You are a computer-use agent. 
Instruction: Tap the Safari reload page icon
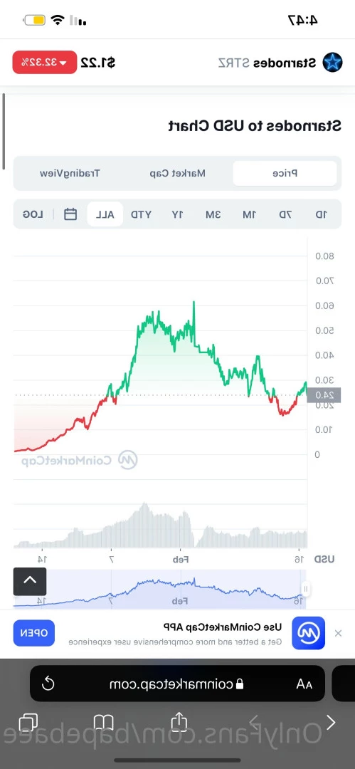click(x=48, y=683)
